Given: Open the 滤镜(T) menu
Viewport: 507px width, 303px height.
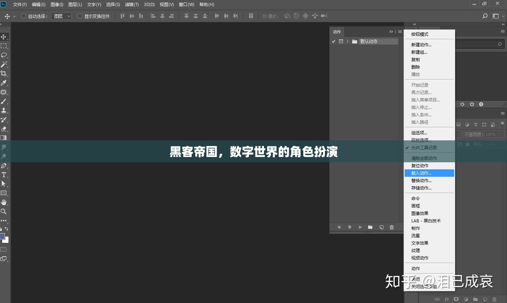Looking at the screenshot, I should [x=132, y=5].
